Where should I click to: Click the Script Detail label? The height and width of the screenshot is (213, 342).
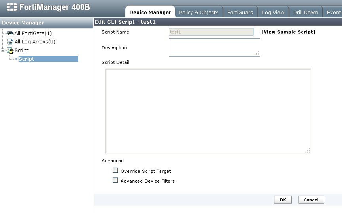(x=115, y=62)
